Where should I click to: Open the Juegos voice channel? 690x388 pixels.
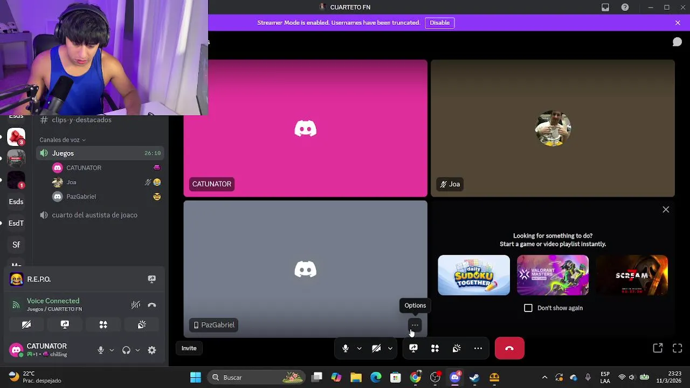(x=100, y=153)
